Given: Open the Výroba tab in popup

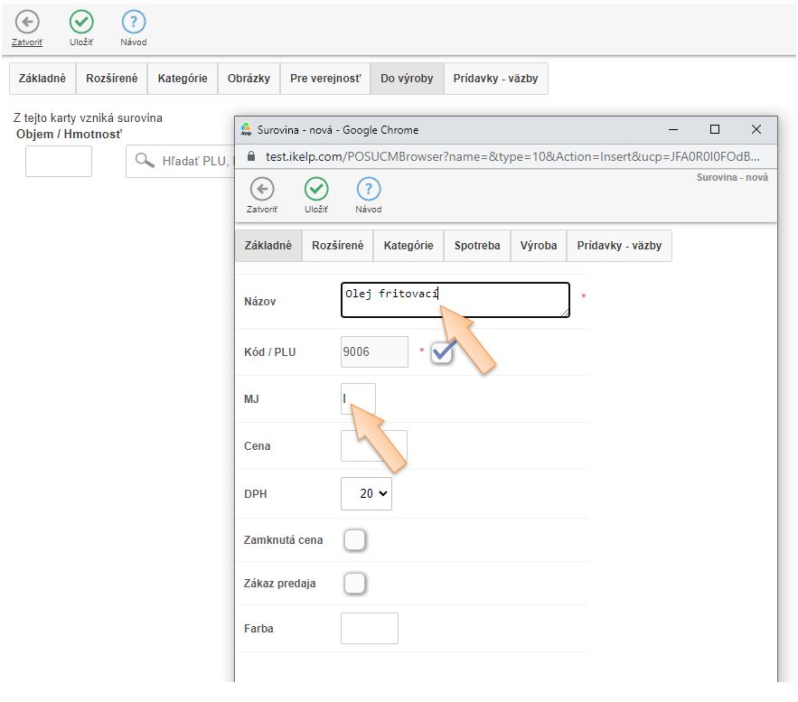Looking at the screenshot, I should click(x=539, y=246).
